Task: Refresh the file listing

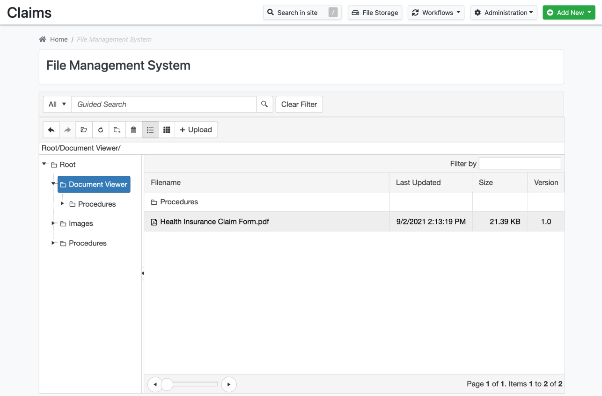Action: pyautogui.click(x=101, y=130)
